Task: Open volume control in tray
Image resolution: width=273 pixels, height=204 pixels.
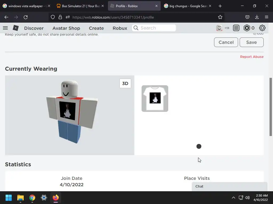Action: tap(247, 198)
